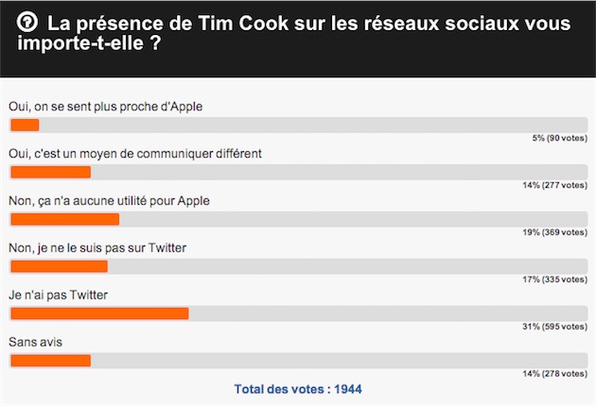Click the "19% (369 votes)" result text
596x406 pixels.
pyautogui.click(x=555, y=232)
